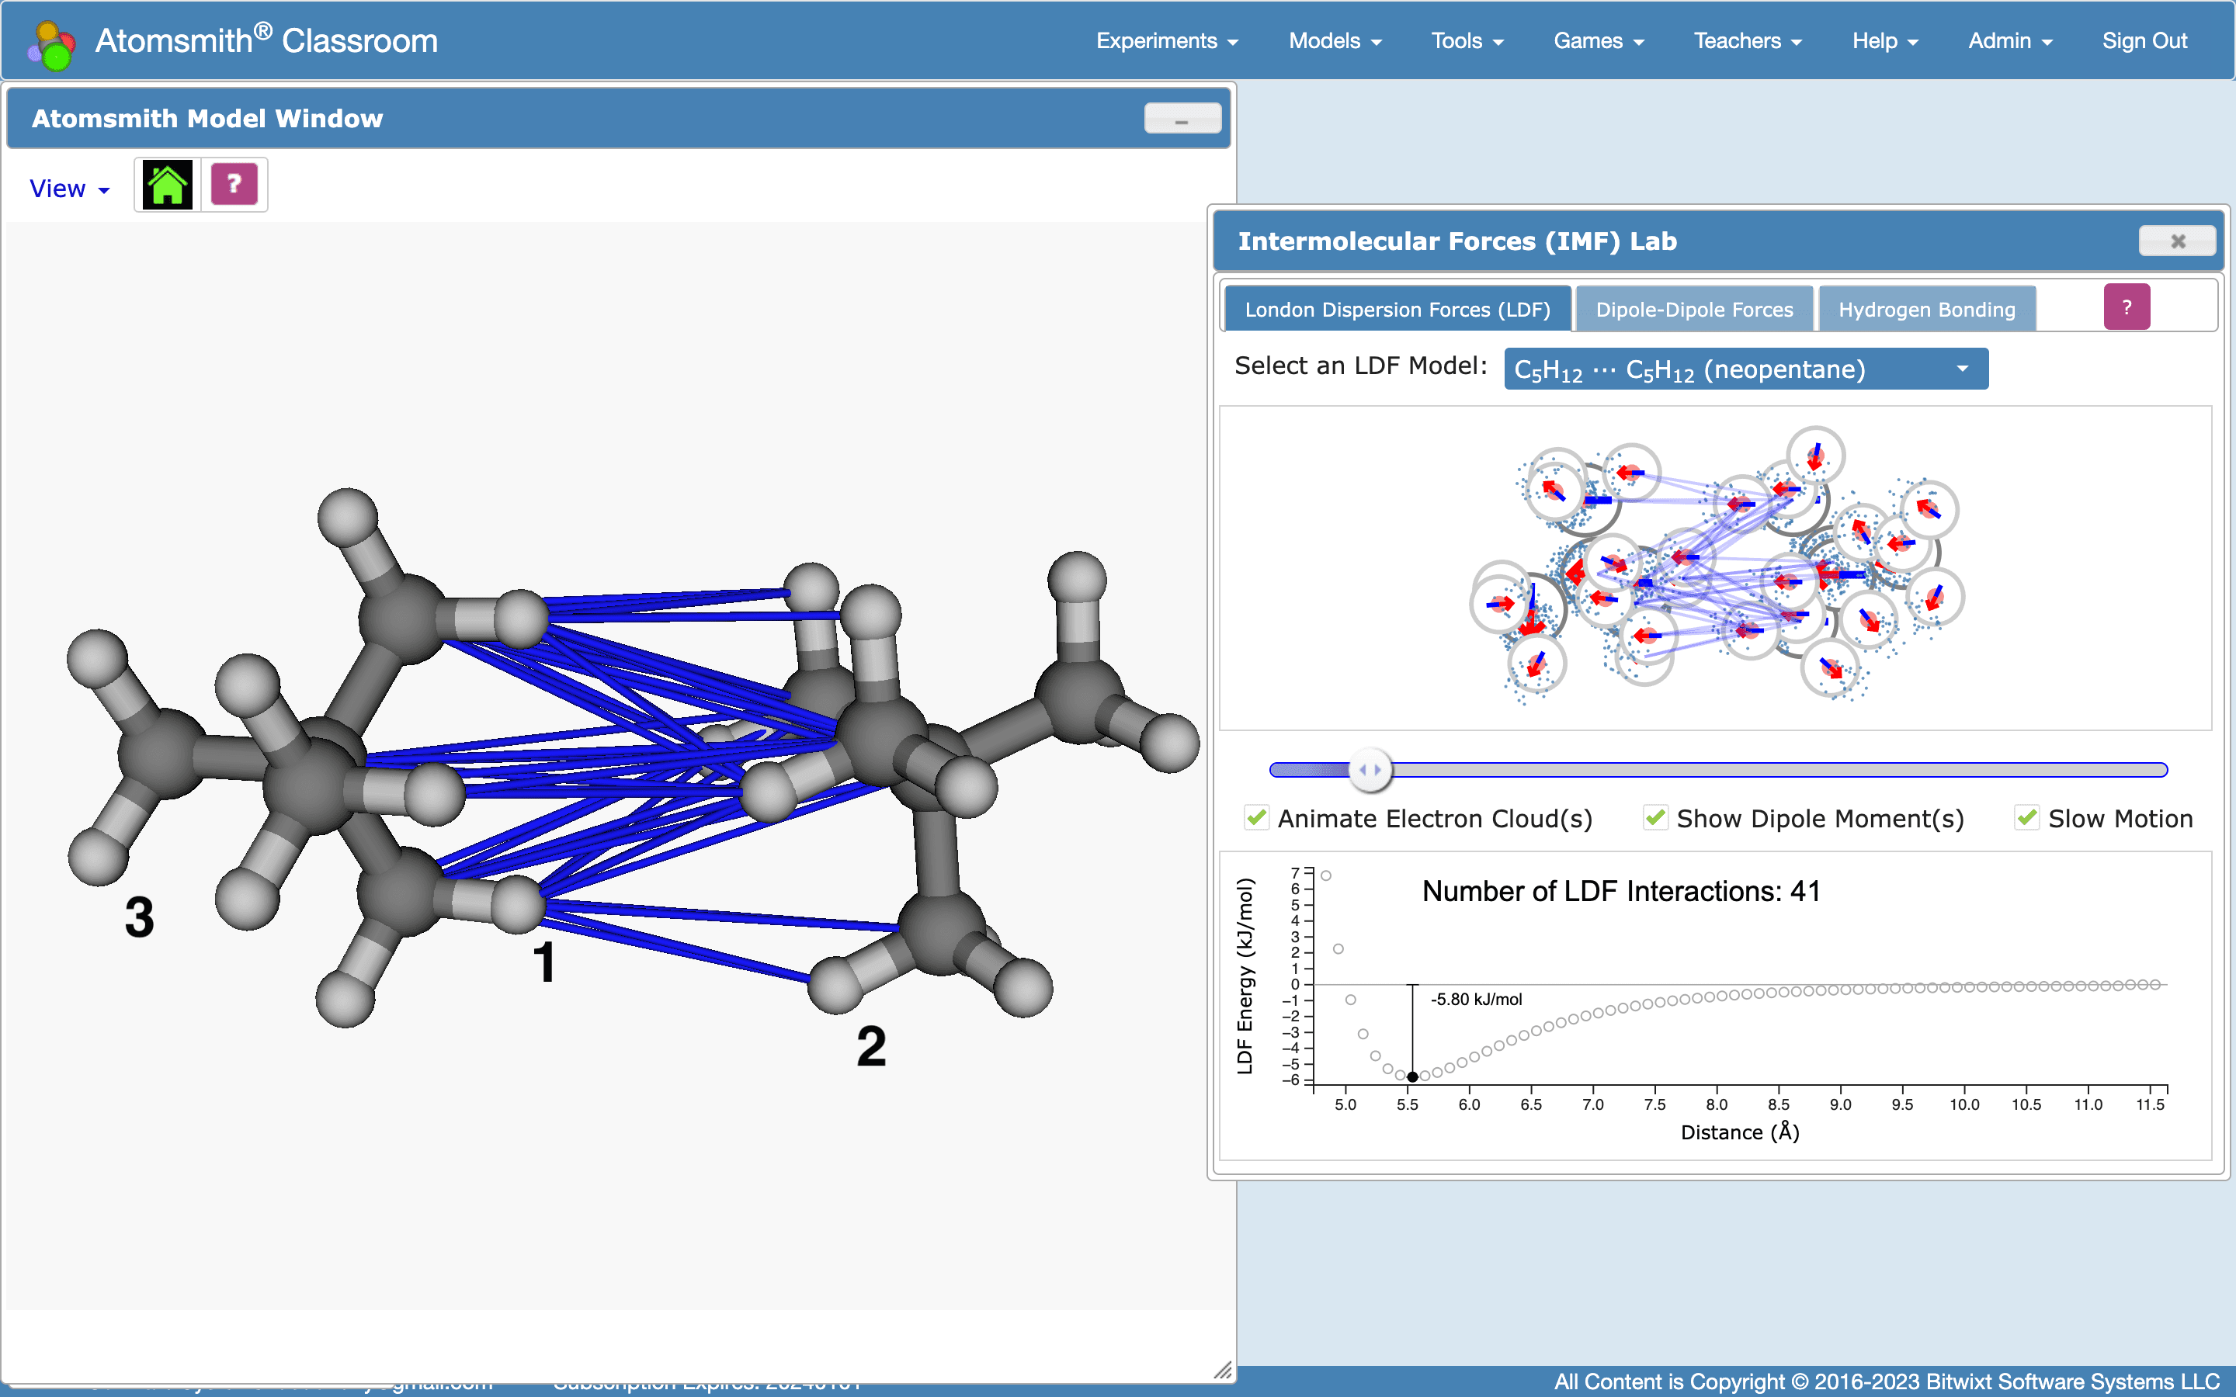Click the Sign Out link
The height and width of the screenshot is (1397, 2236).
(x=2144, y=40)
